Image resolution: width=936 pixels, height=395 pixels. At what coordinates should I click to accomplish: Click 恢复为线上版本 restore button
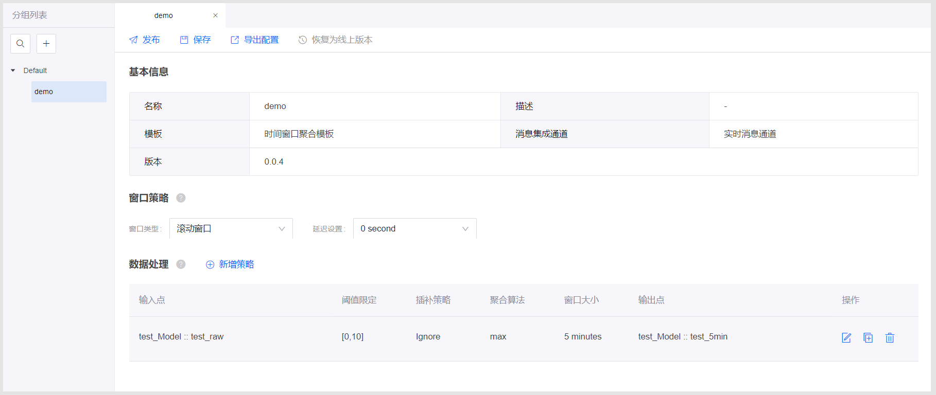336,40
